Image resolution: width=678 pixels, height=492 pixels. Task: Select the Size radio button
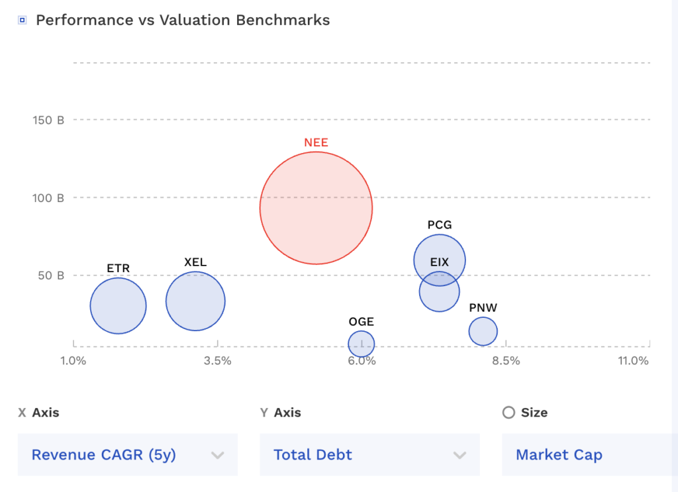pyautogui.click(x=508, y=413)
